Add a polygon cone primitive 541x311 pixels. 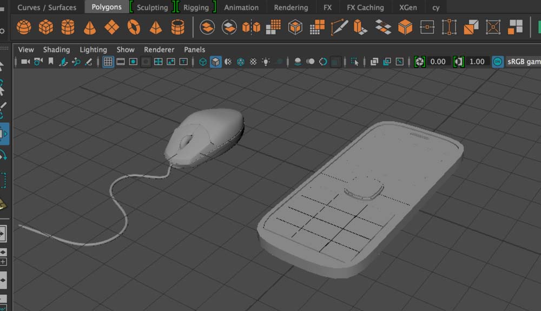(x=90, y=27)
